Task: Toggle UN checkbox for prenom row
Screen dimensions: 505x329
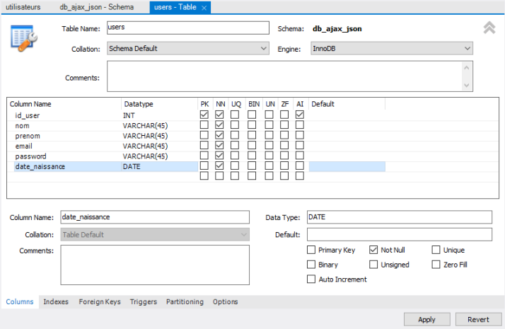Action: [x=269, y=135]
